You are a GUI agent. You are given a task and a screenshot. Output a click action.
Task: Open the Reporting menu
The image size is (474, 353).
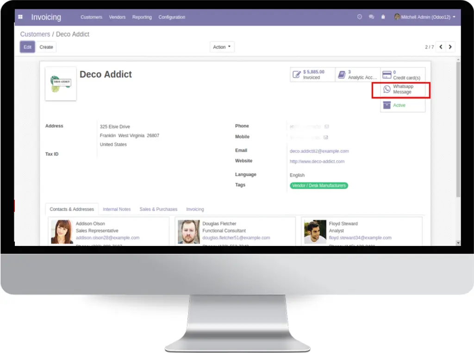coord(142,17)
